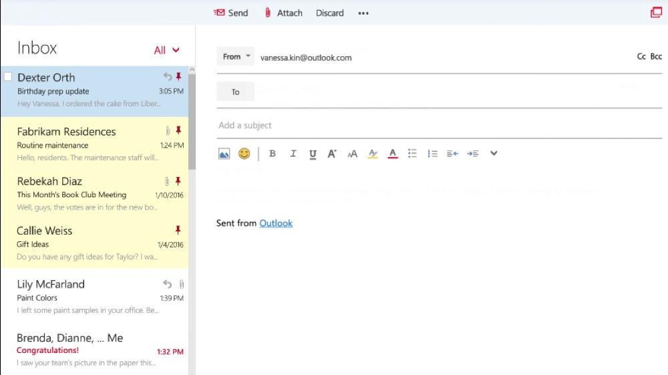Viewport: 668px width, 375px height.
Task: Open the Paint Colors email
Action: click(x=95, y=297)
